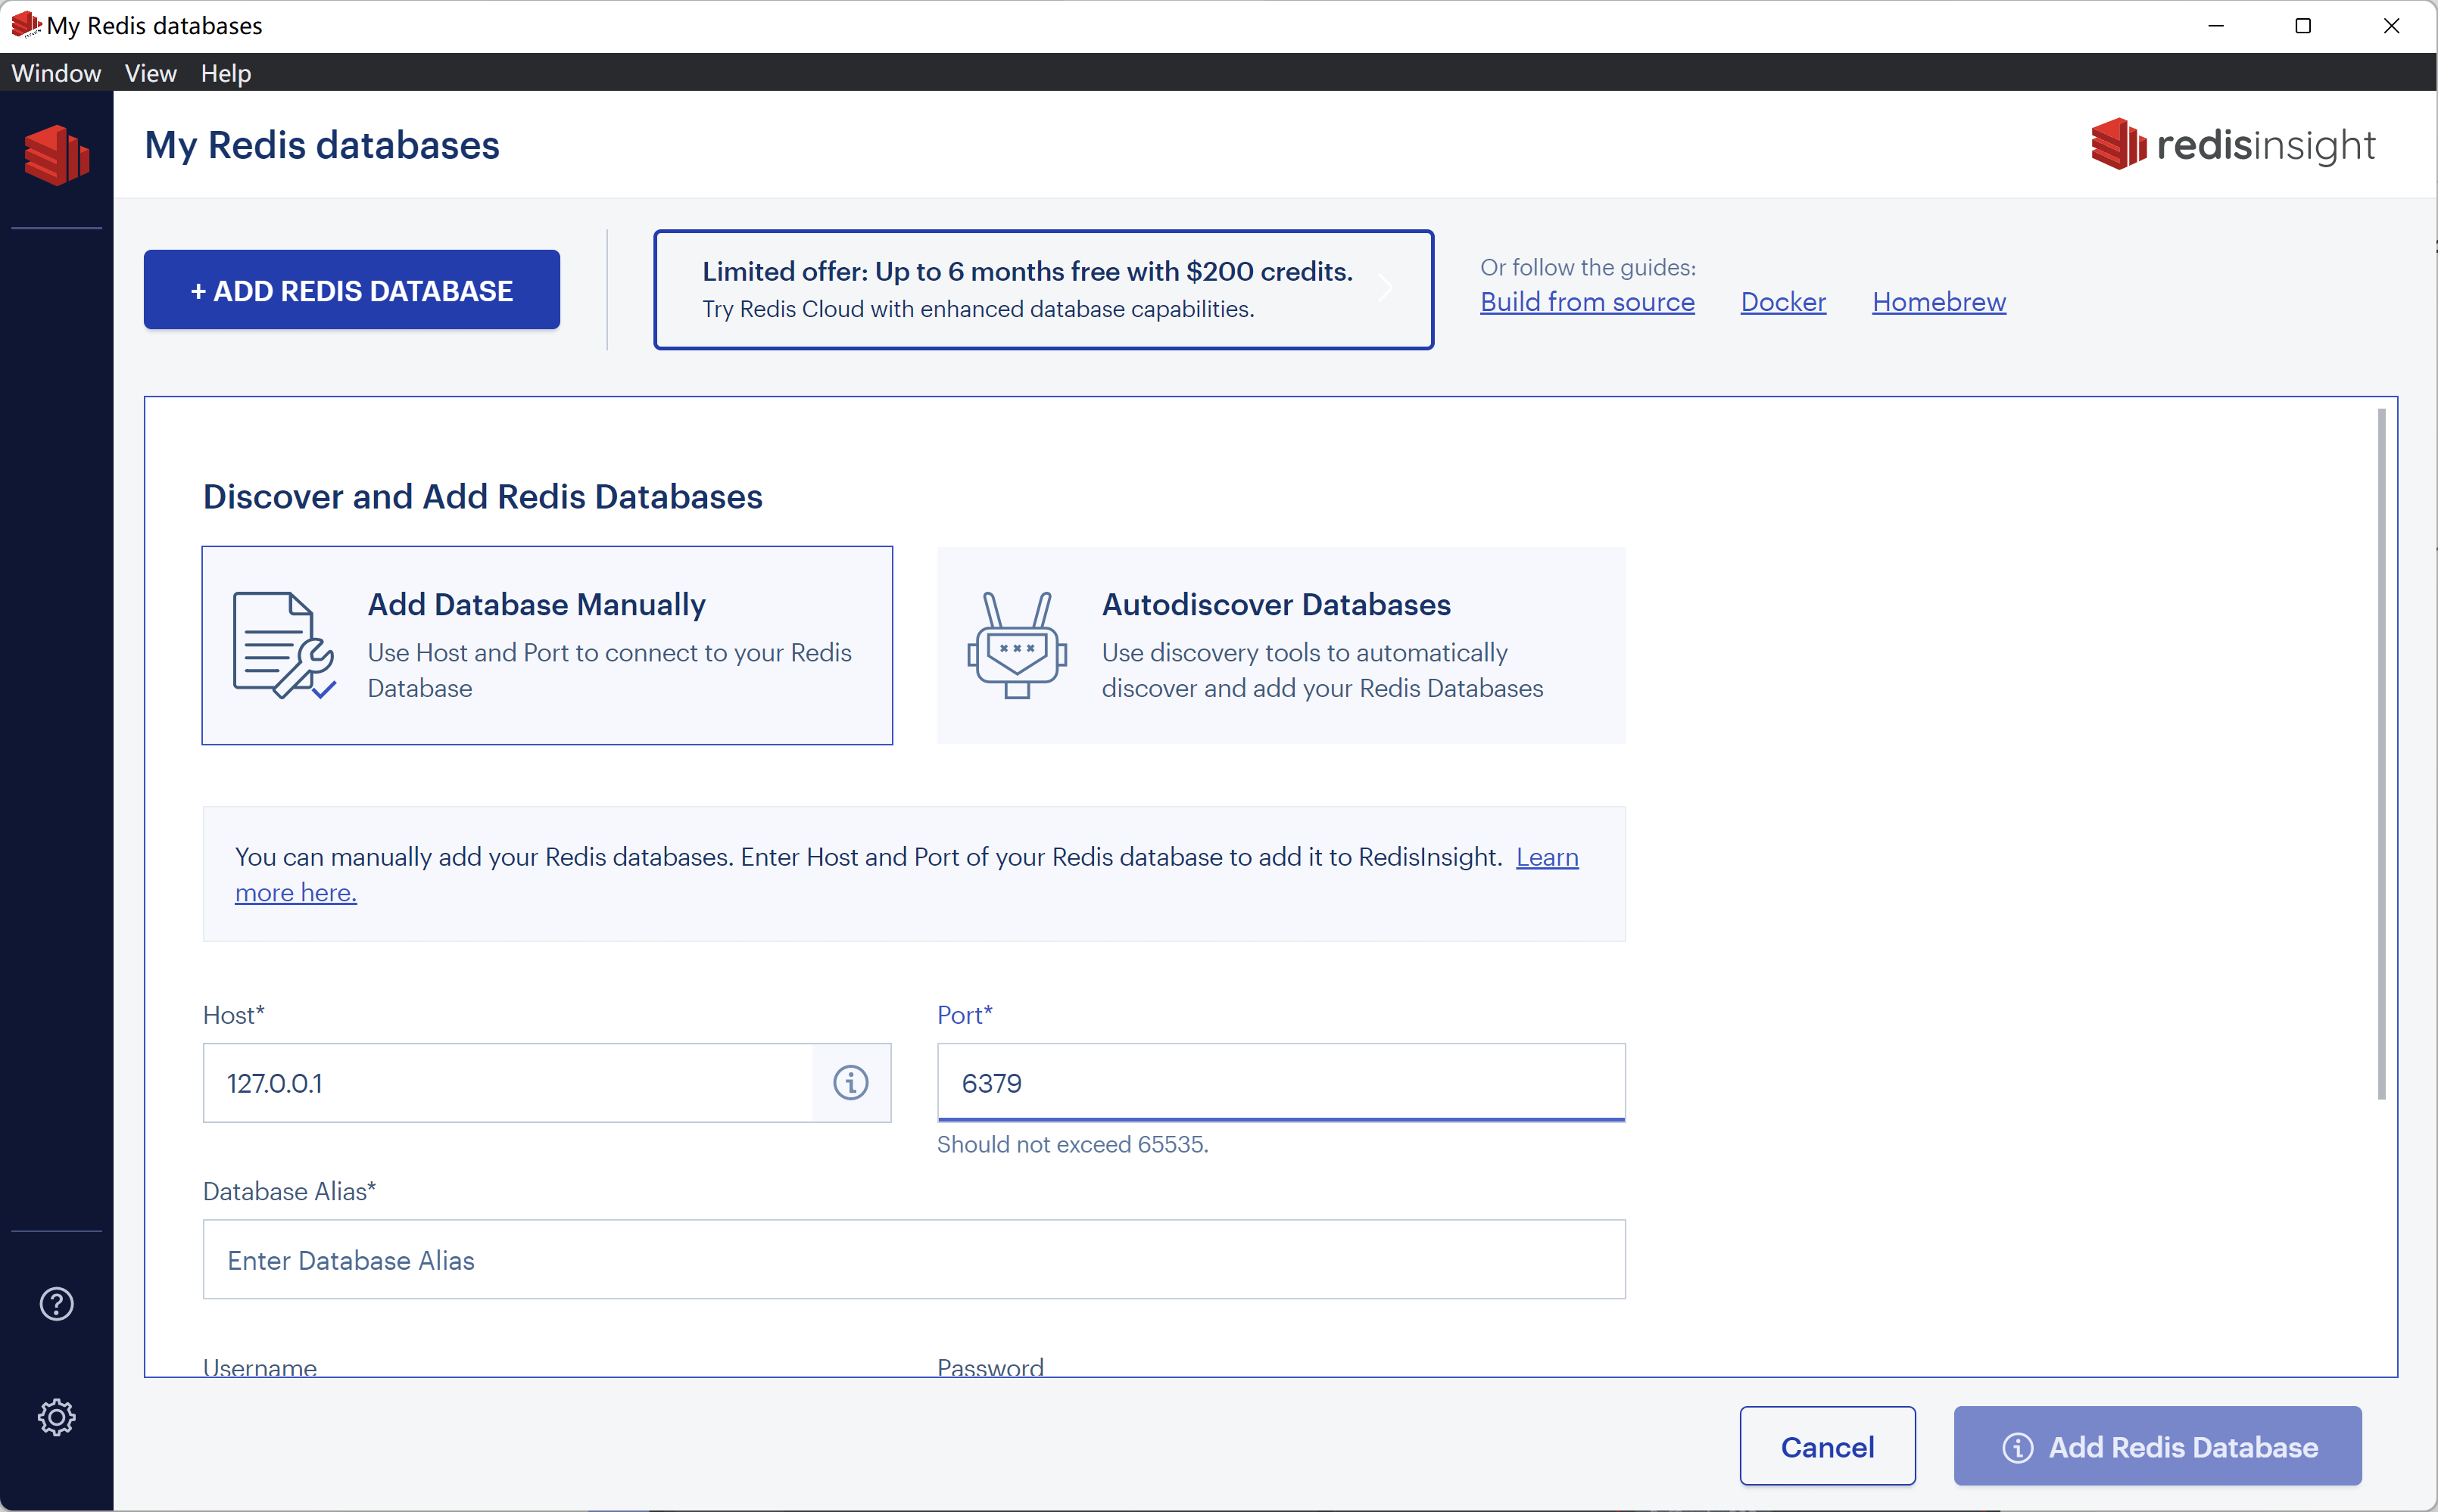Viewport: 2438px width, 1512px height.
Task: Open the Window menu
Action: tap(56, 73)
